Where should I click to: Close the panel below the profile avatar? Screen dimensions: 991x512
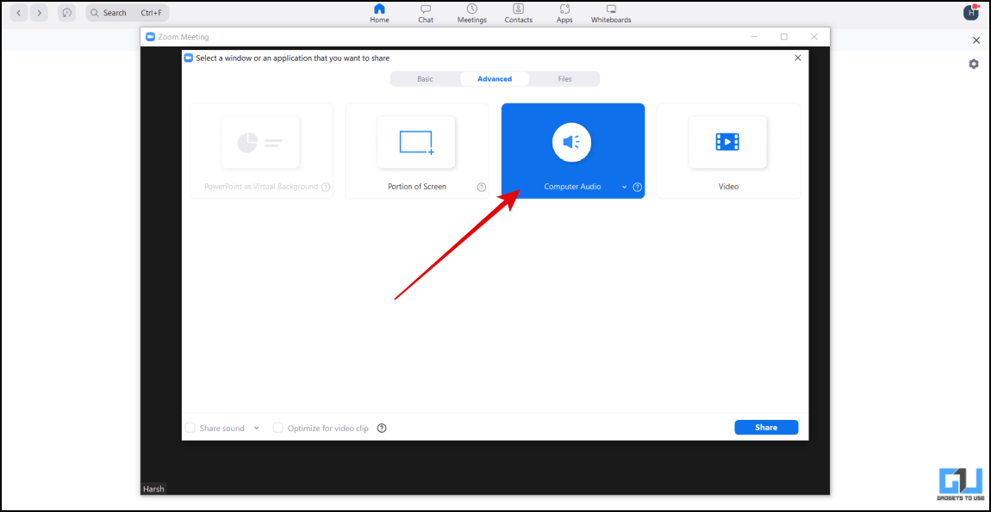975,40
